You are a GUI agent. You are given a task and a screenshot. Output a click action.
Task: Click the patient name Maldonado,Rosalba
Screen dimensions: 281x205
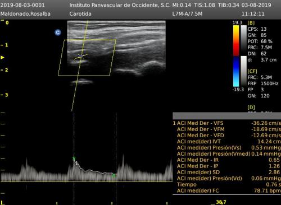click(25, 14)
